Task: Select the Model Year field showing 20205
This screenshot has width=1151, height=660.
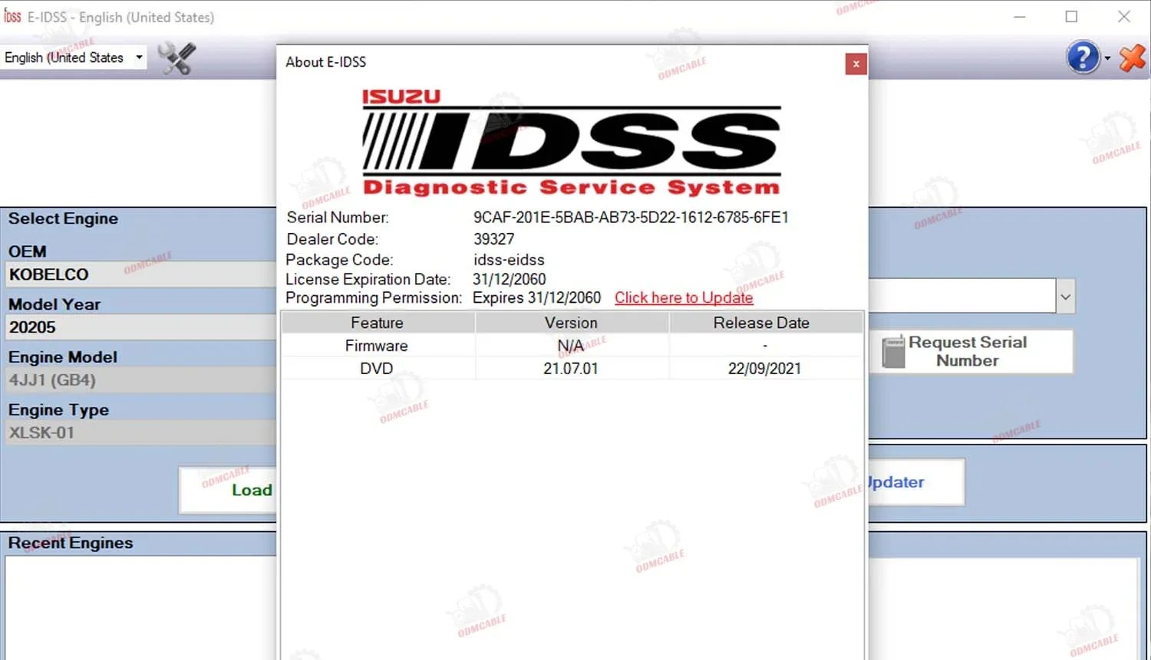Action: (142, 327)
